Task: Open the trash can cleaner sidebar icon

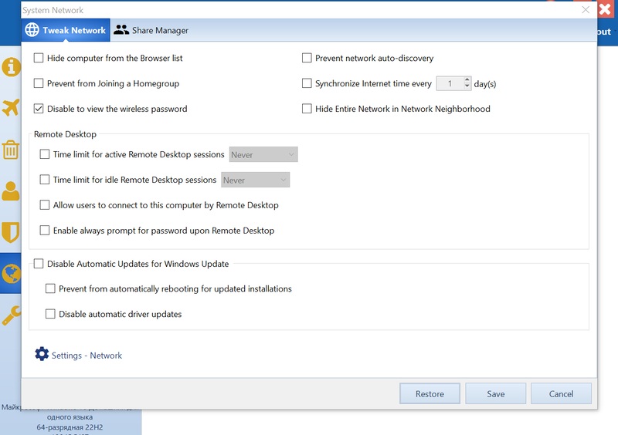Action: pyautogui.click(x=11, y=150)
